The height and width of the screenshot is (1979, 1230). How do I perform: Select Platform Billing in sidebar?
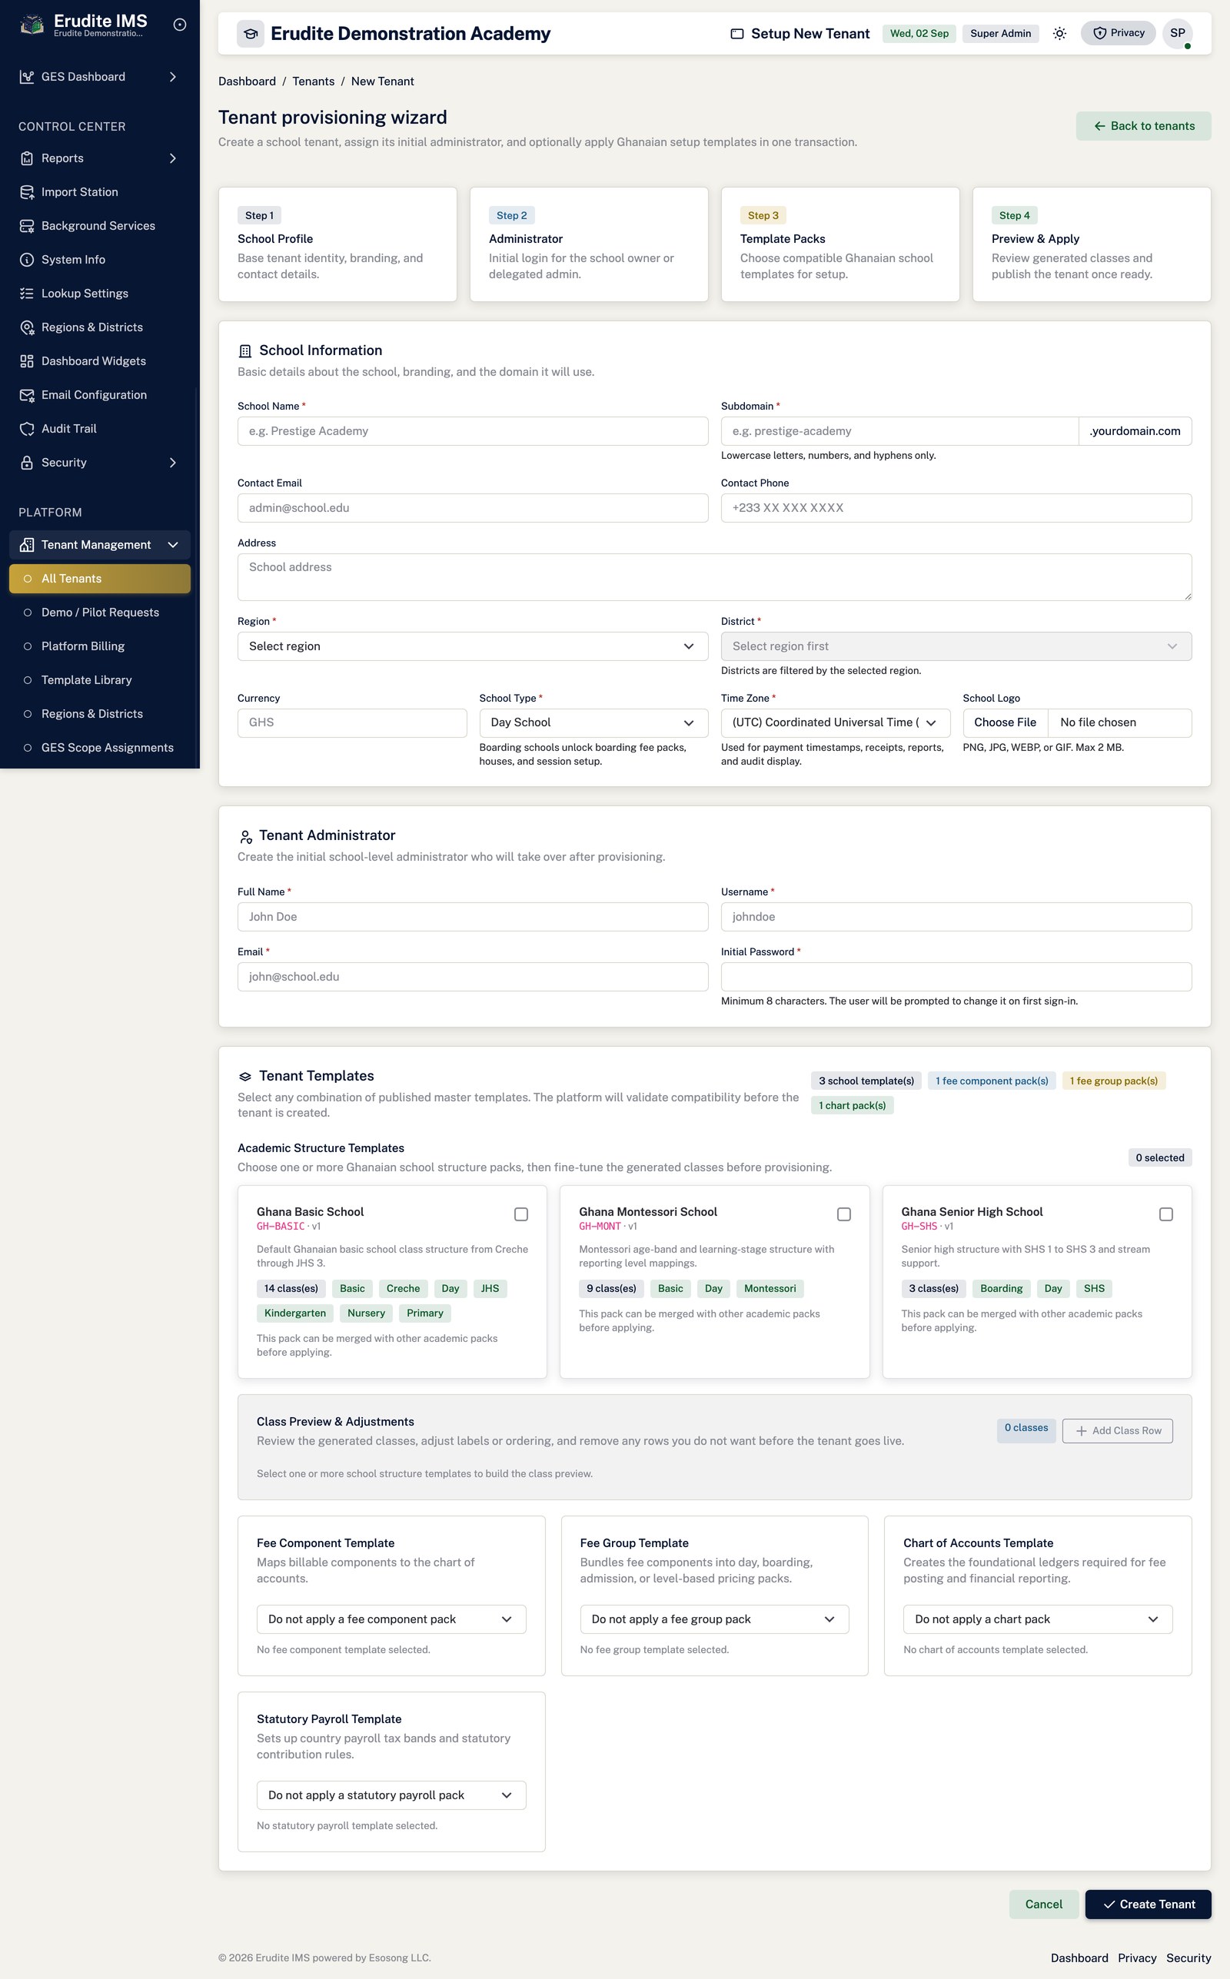click(x=100, y=646)
